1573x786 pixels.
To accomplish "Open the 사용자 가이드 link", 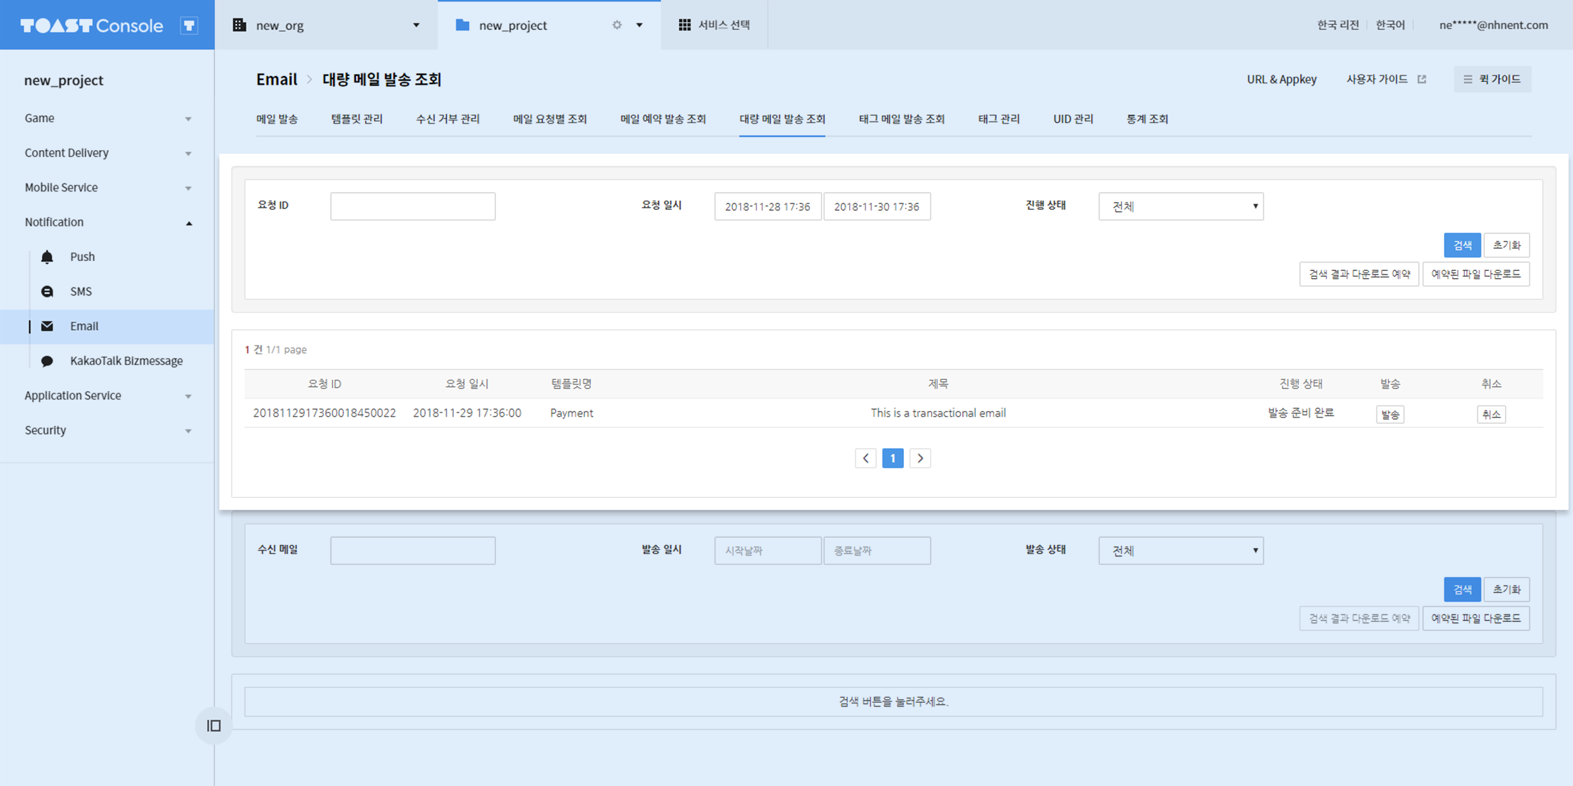I will pyautogui.click(x=1377, y=79).
